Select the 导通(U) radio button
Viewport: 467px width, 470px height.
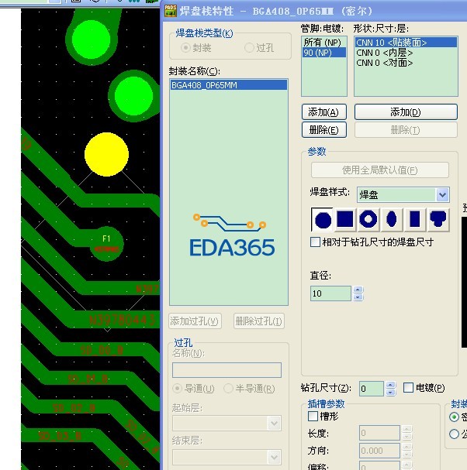pos(177,389)
